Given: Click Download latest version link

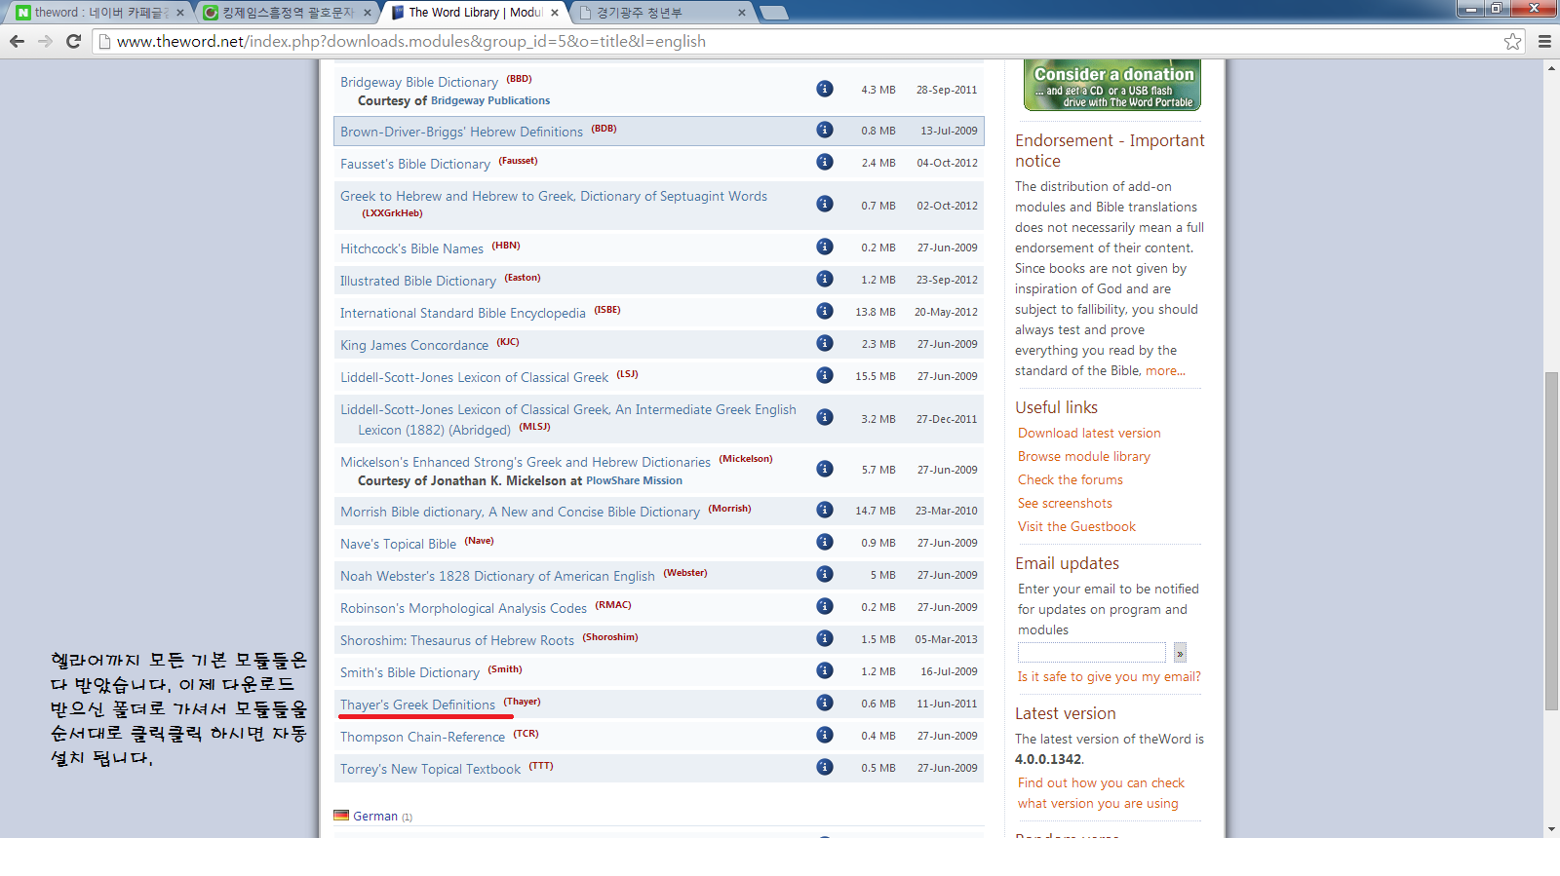Looking at the screenshot, I should tap(1089, 433).
